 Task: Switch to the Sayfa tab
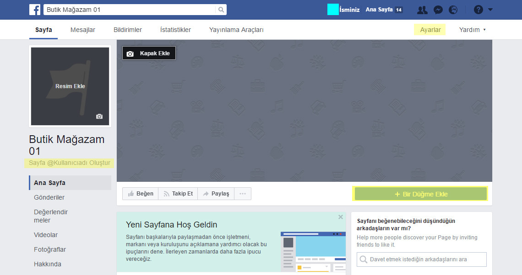click(x=43, y=30)
